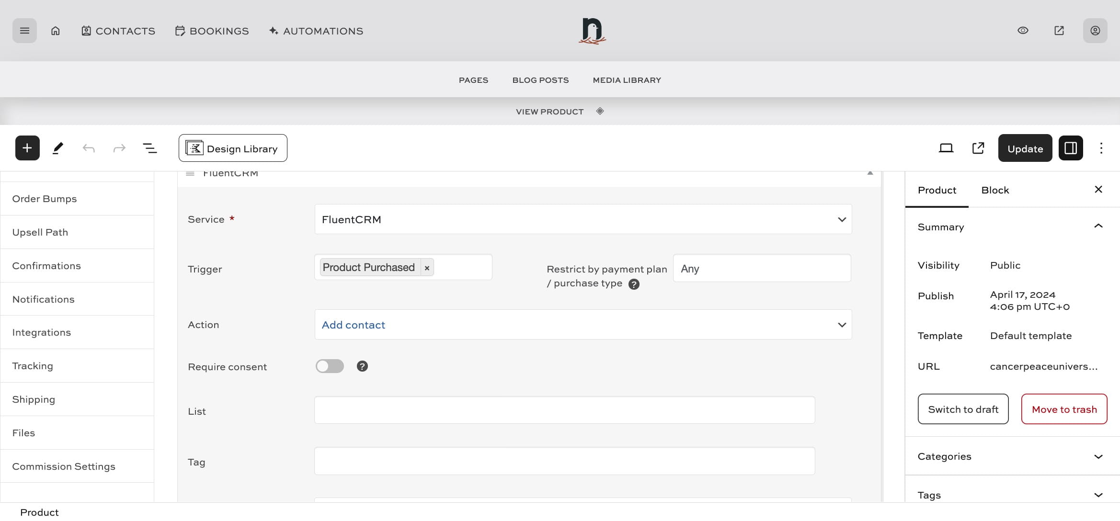Click the account avatar icon top right
This screenshot has height=521, width=1120.
1096,30
